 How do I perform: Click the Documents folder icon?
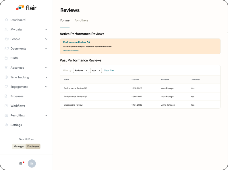[7, 49]
